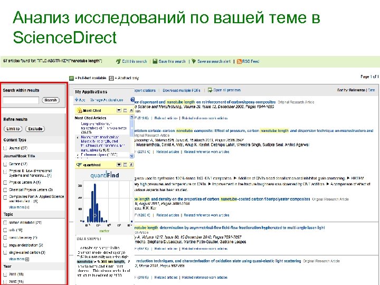Click the Save this search disk icon
Image resolution: width=380 pixels, height=285 pixels.
(155, 61)
